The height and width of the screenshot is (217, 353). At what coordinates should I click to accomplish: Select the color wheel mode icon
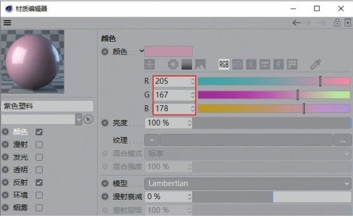(173, 64)
